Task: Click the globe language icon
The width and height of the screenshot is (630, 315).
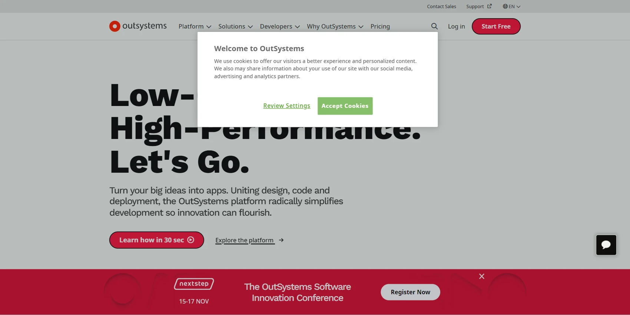Action: tap(505, 6)
